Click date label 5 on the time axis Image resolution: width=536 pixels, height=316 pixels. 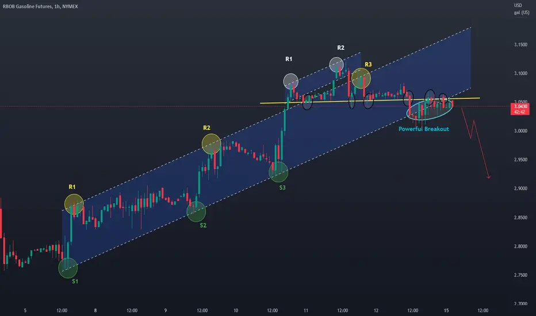(x=25, y=310)
